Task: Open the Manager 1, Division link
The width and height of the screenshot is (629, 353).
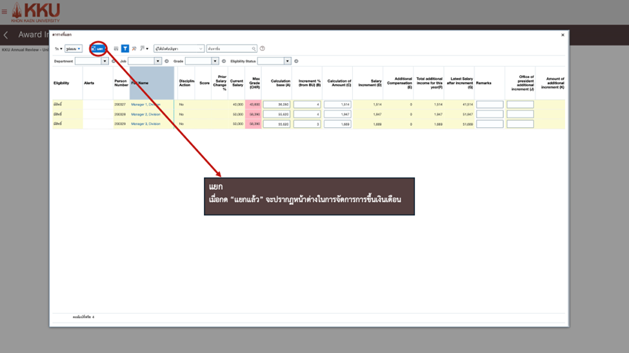Action: (145, 105)
